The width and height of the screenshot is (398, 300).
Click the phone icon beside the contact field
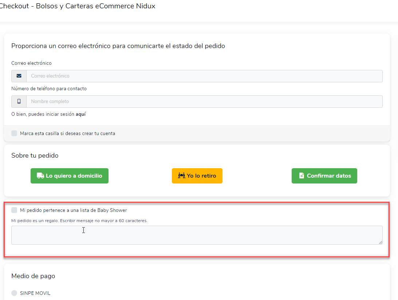[x=19, y=101]
